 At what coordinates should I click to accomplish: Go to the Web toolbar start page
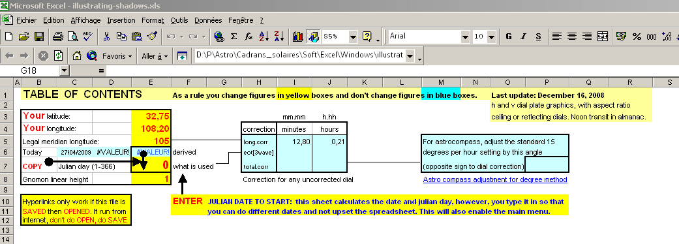77,56
